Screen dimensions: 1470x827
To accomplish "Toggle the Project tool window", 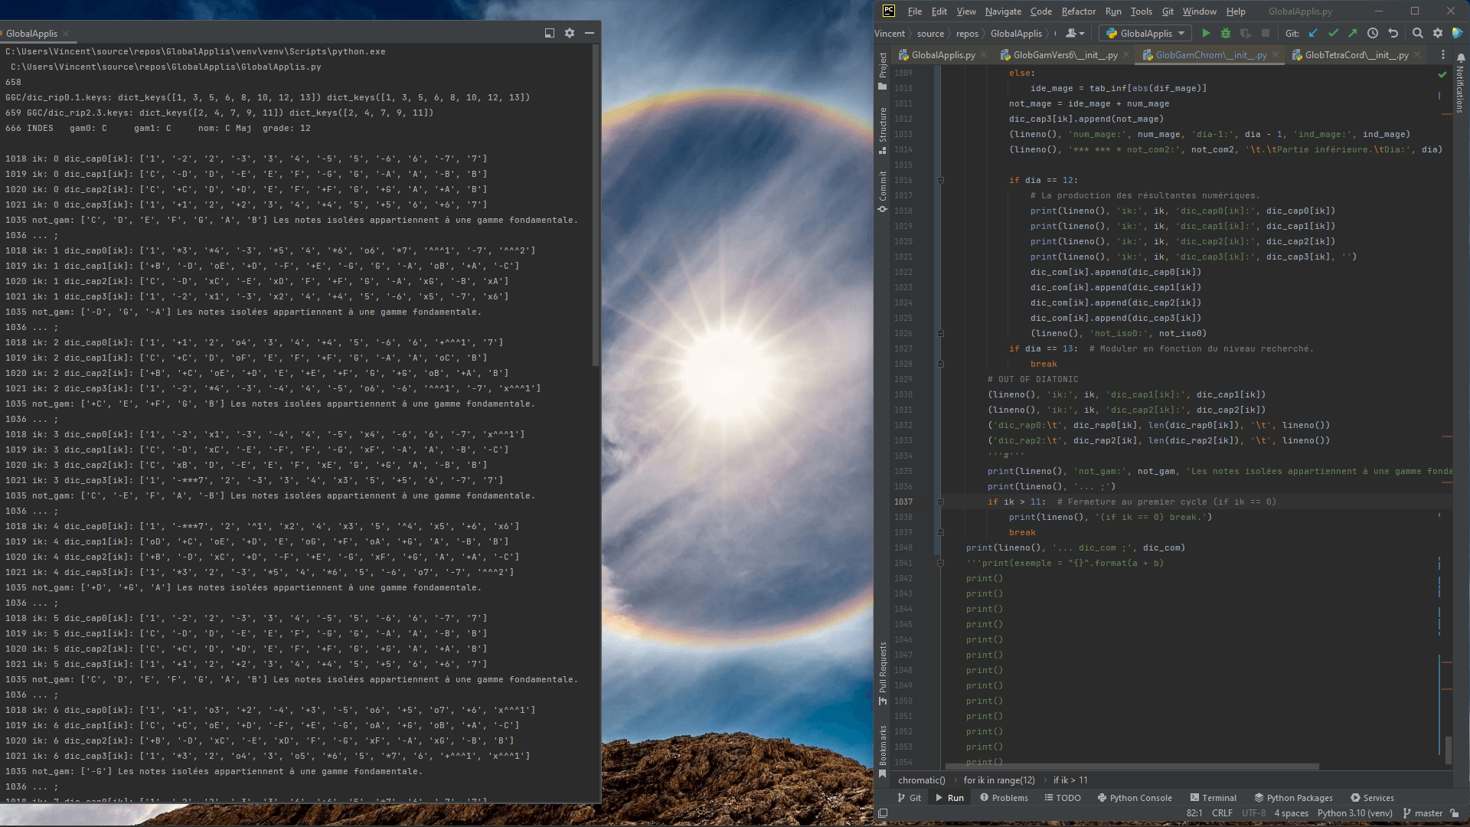I will click(x=883, y=70).
